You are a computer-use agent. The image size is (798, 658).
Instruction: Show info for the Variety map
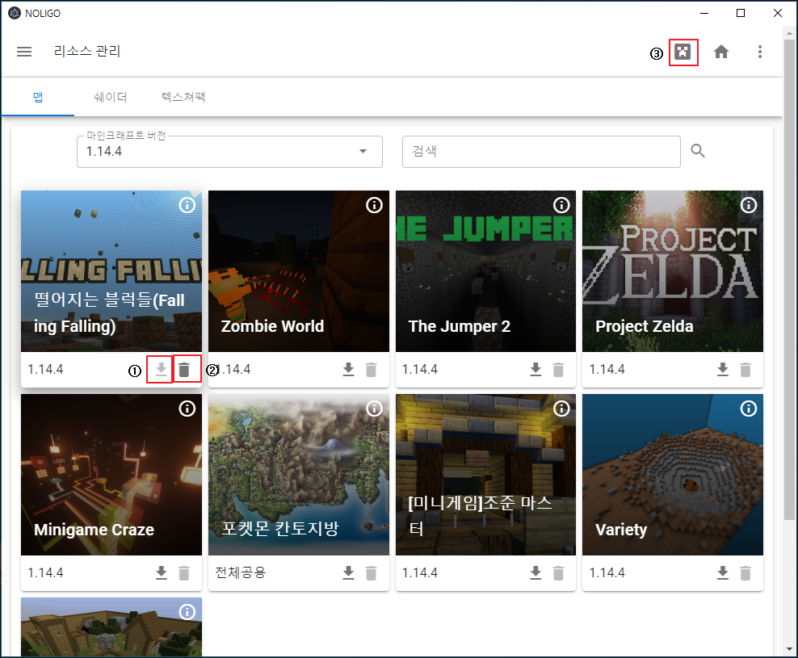click(749, 409)
